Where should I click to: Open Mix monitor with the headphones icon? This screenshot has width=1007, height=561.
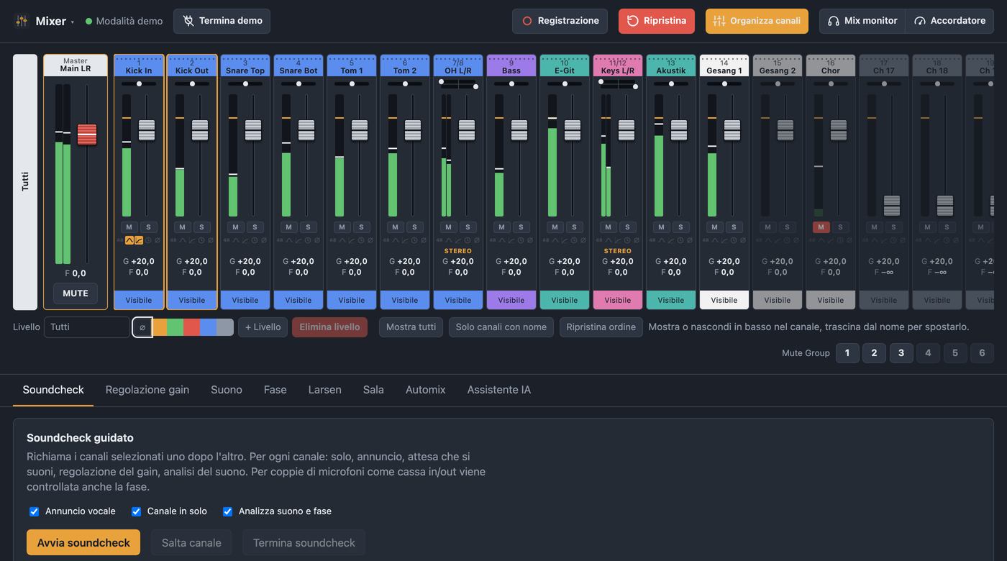click(x=862, y=21)
